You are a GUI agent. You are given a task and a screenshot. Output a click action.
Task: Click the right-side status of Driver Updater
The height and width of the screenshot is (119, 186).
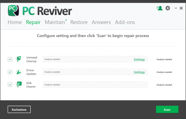pos(164,72)
